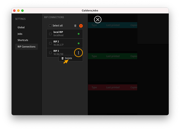Viewport: 180px width, 130px height.
Task: Minimize the CalderaJobs window with the yellow button
Action: (x=18, y=11)
